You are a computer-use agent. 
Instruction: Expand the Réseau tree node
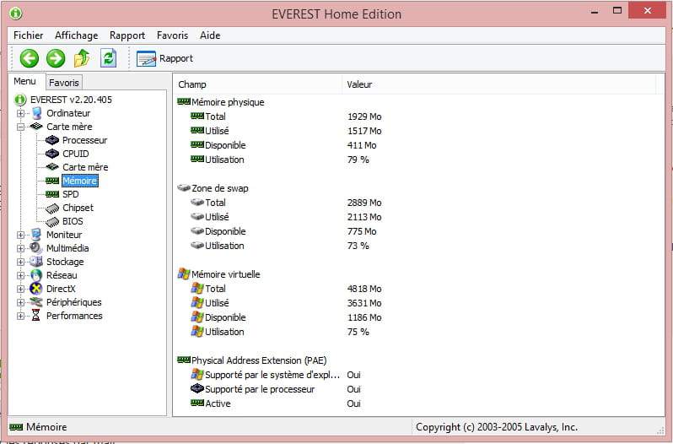click(x=20, y=275)
